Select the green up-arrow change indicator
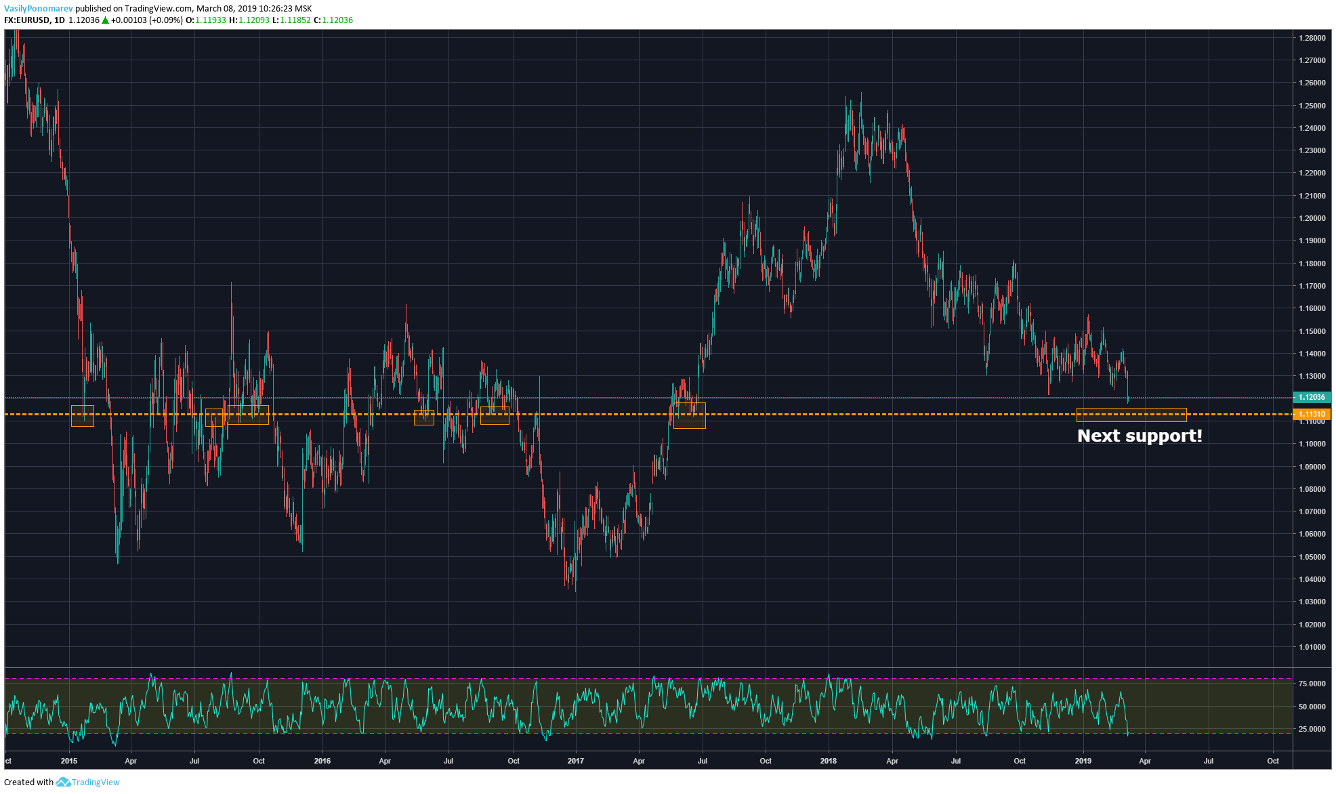Screen dimensions: 1336x794 coord(105,20)
